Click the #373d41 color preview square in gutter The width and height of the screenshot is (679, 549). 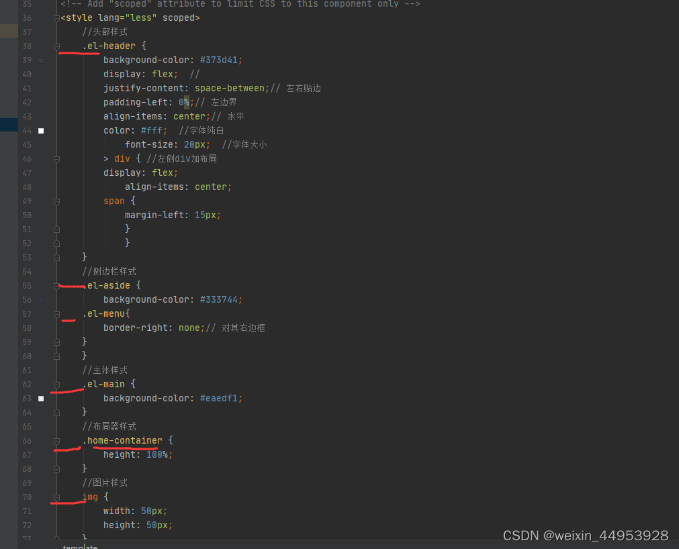[x=41, y=60]
